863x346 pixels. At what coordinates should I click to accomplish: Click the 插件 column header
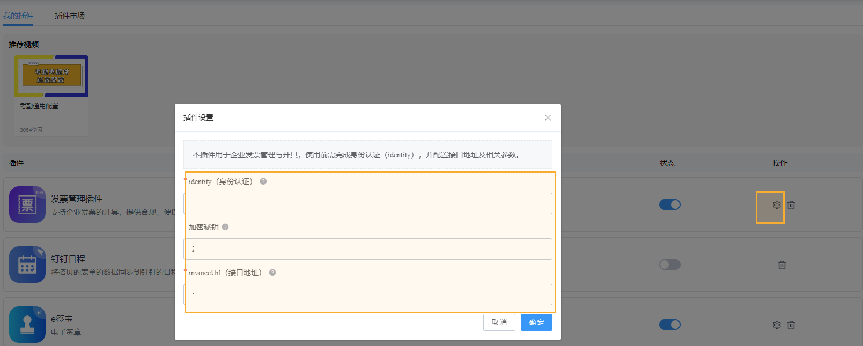[x=16, y=163]
